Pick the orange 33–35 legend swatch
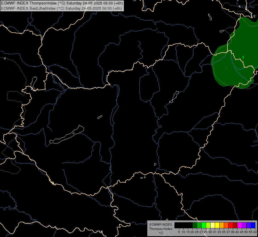Image resolution: width=258 pixels, height=237 pixels. [x=222, y=225]
